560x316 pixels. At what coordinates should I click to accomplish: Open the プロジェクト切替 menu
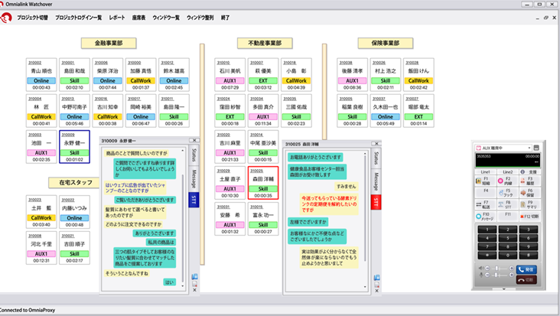pos(32,18)
